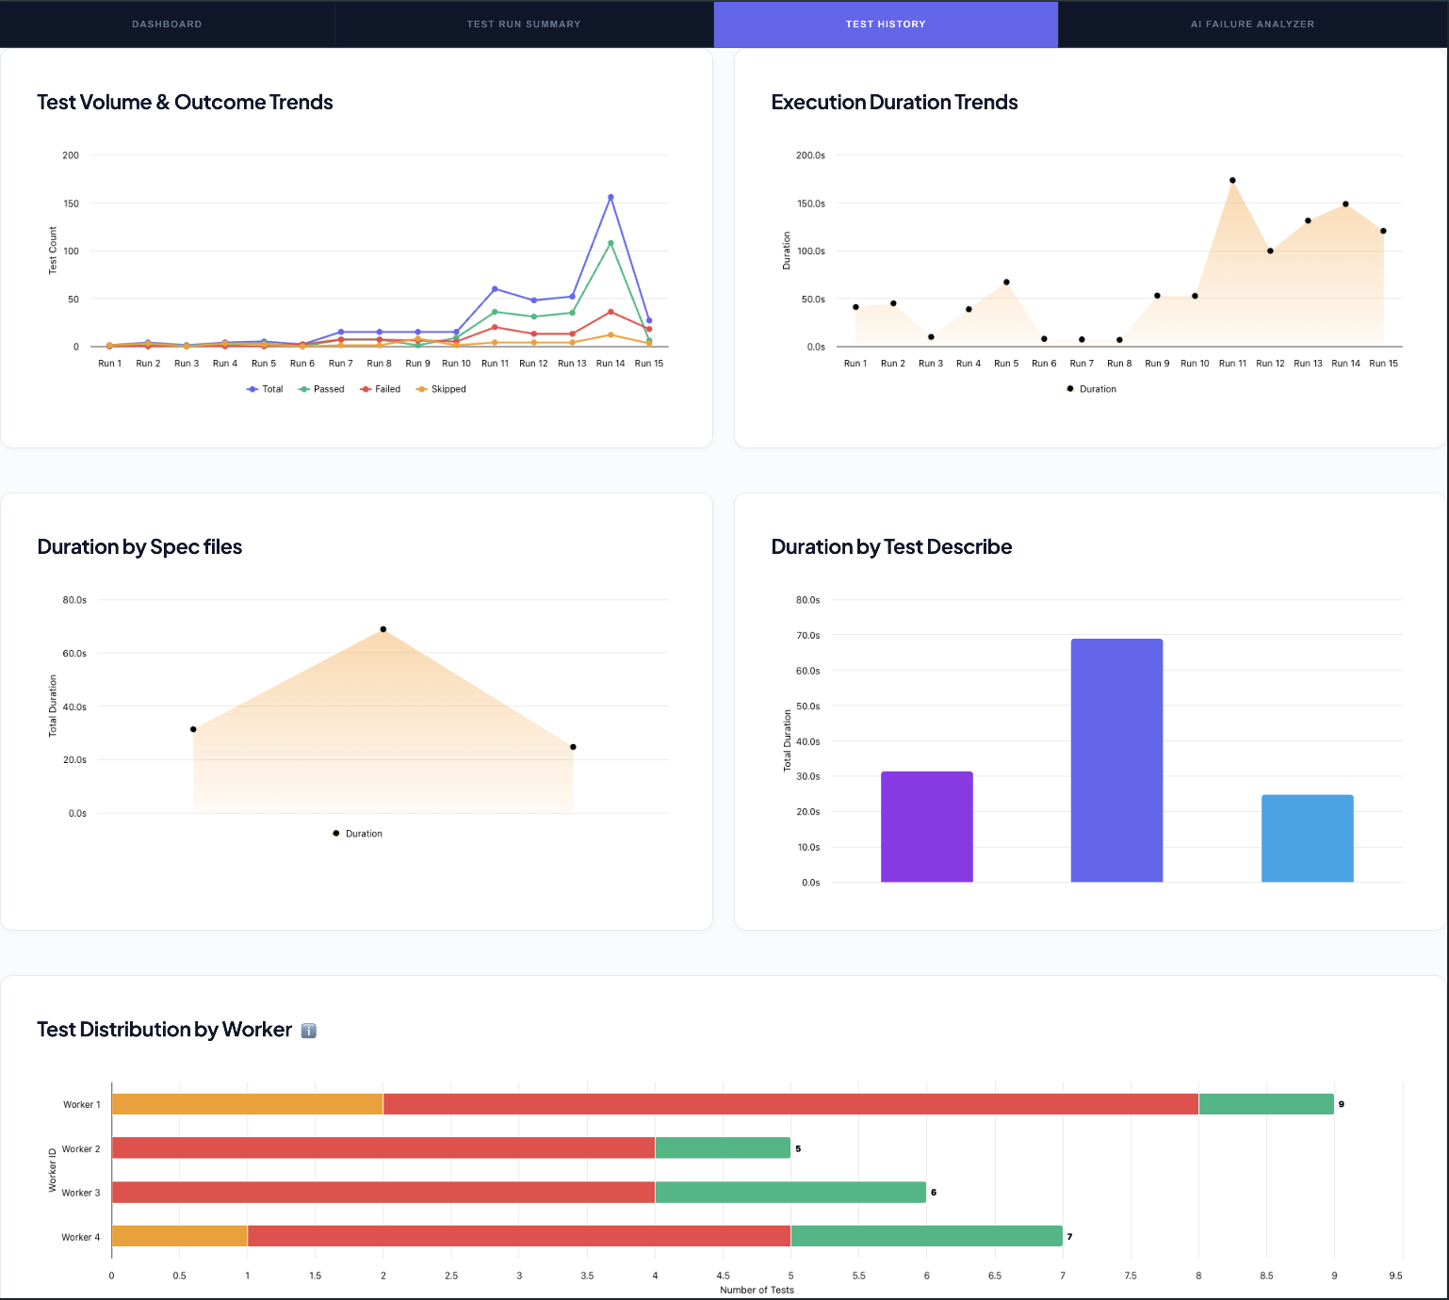Switch to the Dashboard tab
The height and width of the screenshot is (1300, 1449).
[167, 24]
